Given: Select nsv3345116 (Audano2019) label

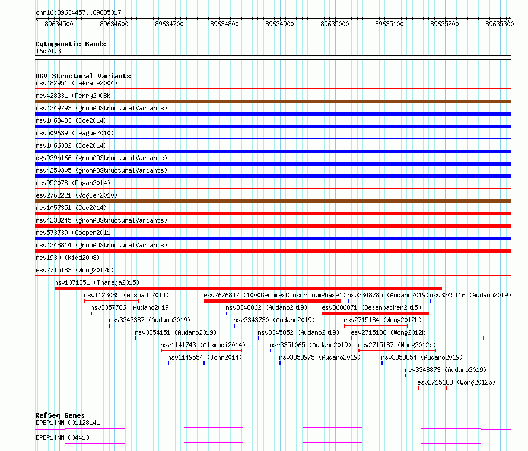Looking at the screenshot, I should click(470, 295).
